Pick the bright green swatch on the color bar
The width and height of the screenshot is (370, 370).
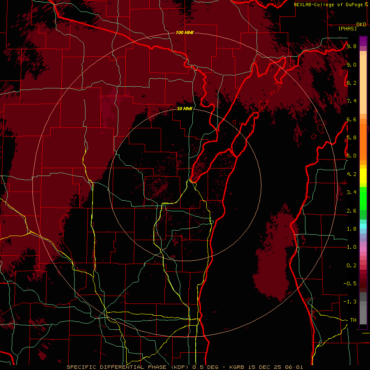(363, 199)
